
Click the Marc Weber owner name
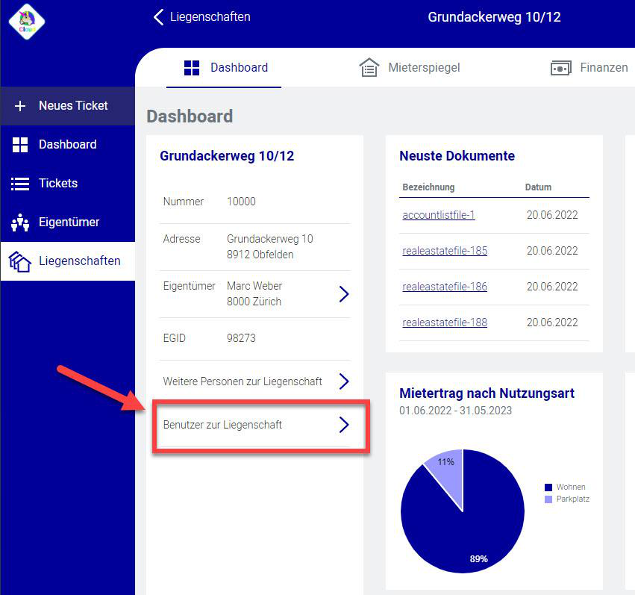[x=254, y=286]
